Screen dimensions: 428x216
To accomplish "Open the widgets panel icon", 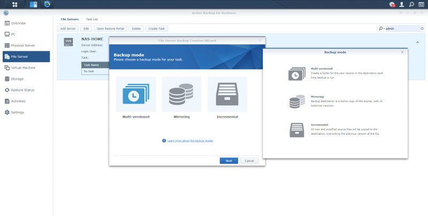I will (x=421, y=4).
